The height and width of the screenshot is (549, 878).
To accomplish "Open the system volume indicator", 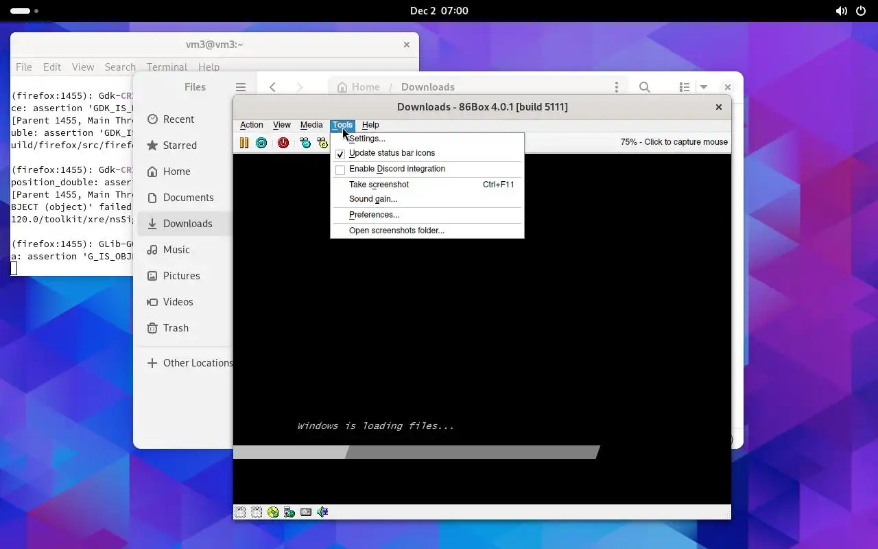I will click(841, 11).
